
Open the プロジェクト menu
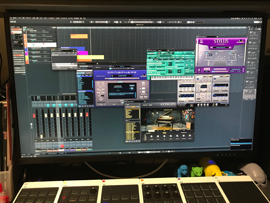[x=28, y=18]
